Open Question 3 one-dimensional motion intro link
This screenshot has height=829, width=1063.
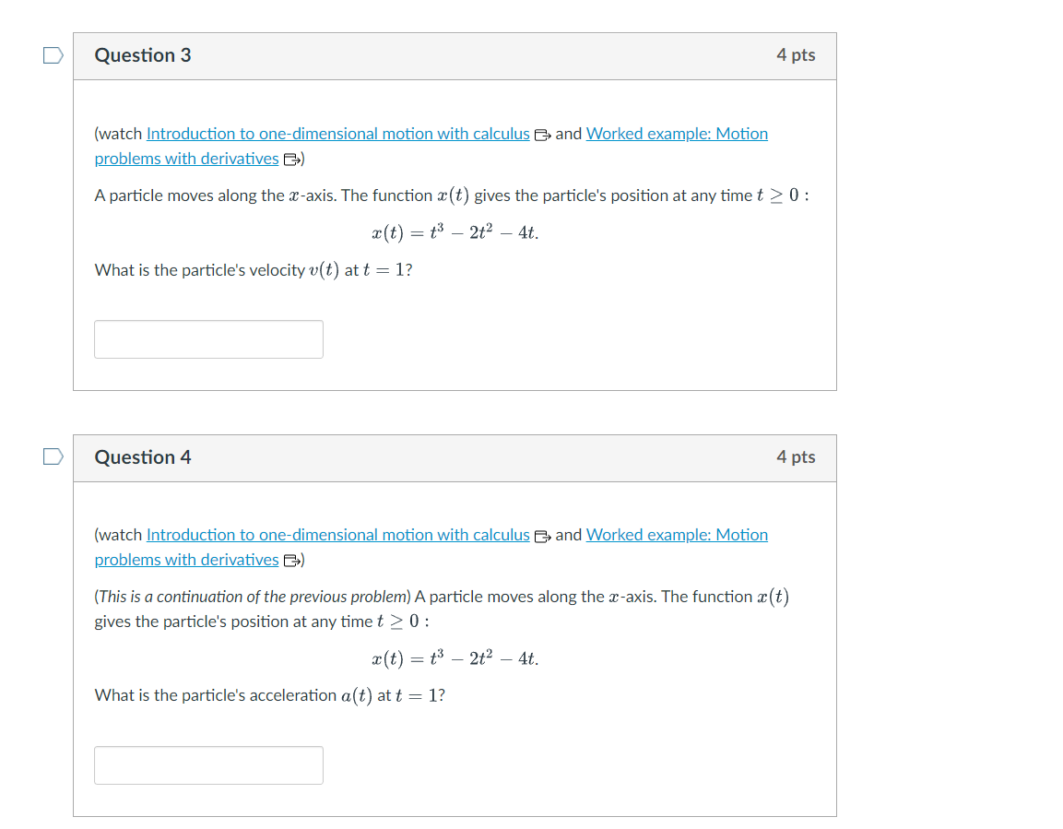tap(337, 134)
